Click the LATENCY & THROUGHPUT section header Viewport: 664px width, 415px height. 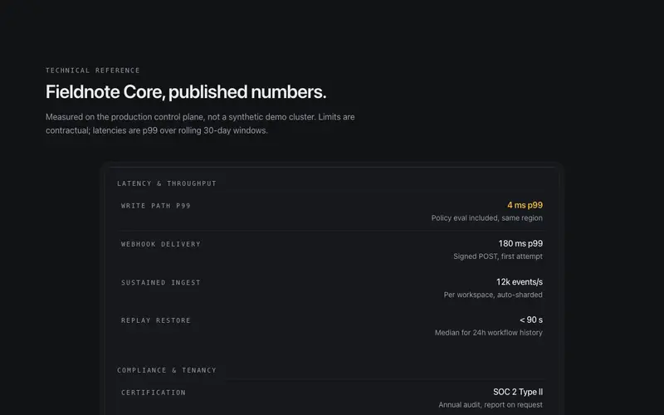(x=167, y=183)
